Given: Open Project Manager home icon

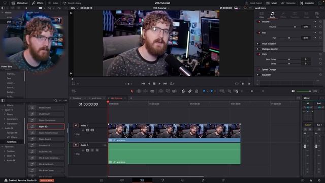Looking at the screenshot, I should [311, 180].
